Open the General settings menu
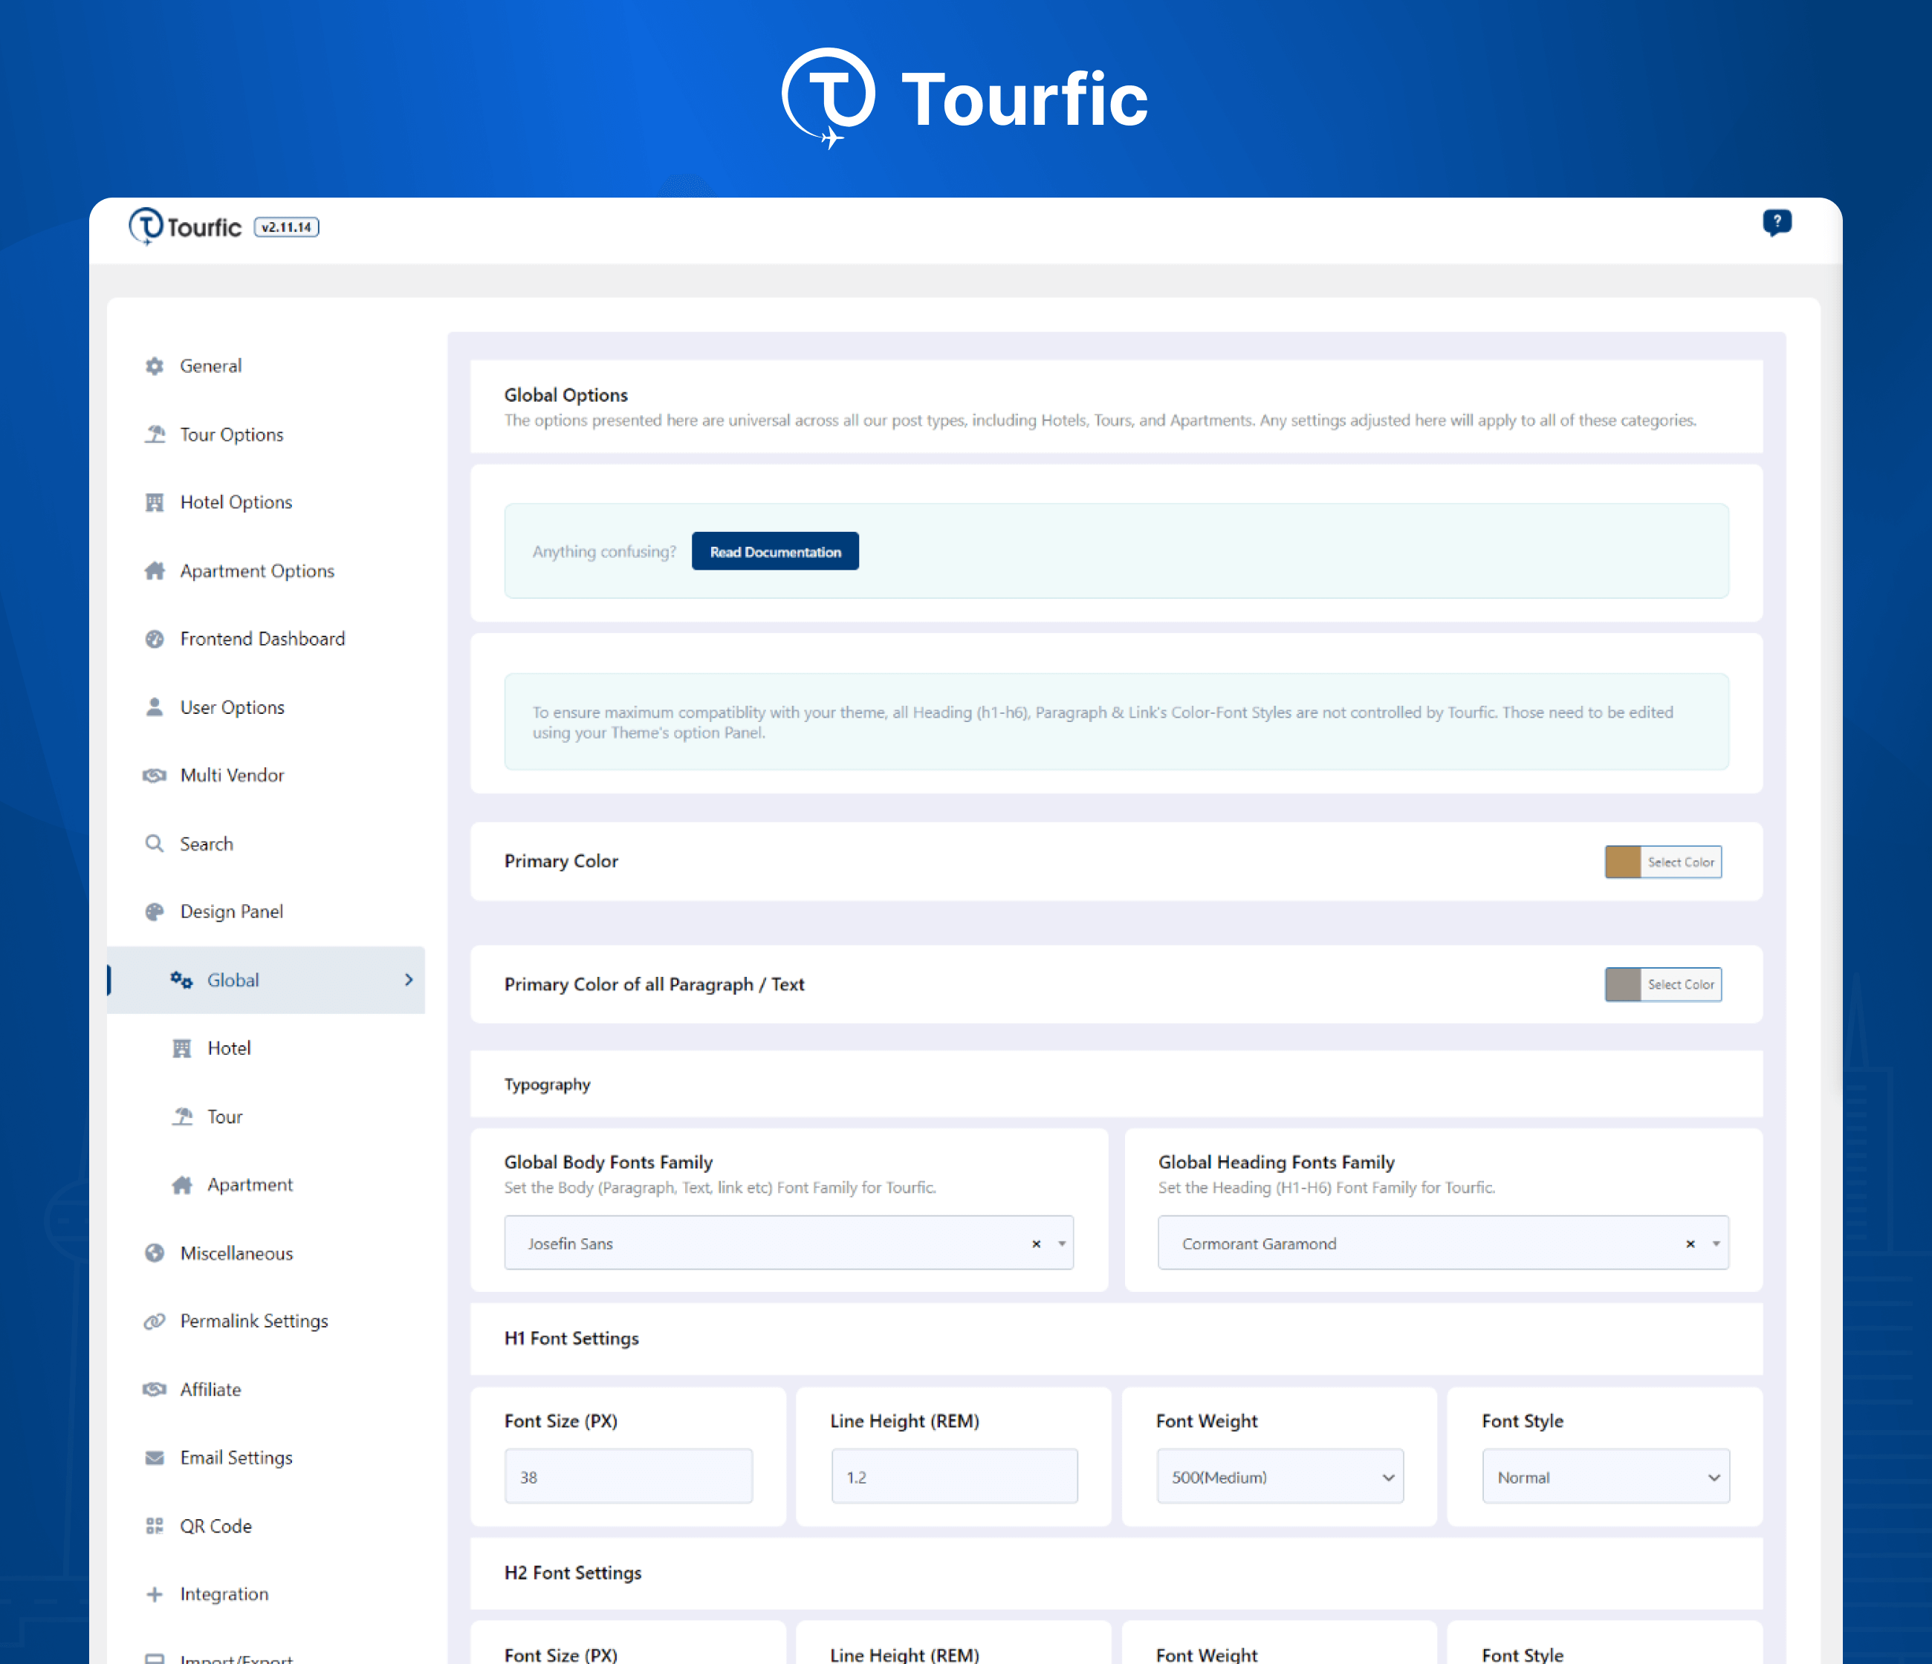Image resolution: width=1932 pixels, height=1664 pixels. (x=211, y=365)
